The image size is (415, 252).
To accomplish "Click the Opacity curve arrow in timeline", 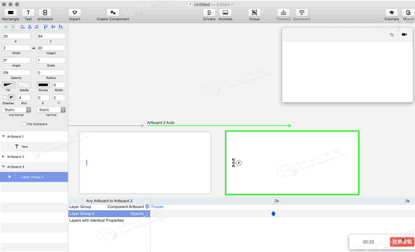I will point(147,214).
